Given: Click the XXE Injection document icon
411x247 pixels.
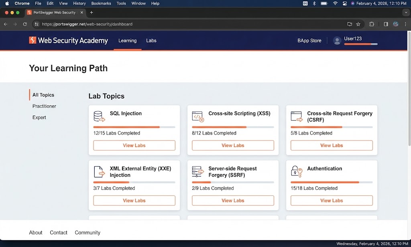Looking at the screenshot, I should 99,172.
